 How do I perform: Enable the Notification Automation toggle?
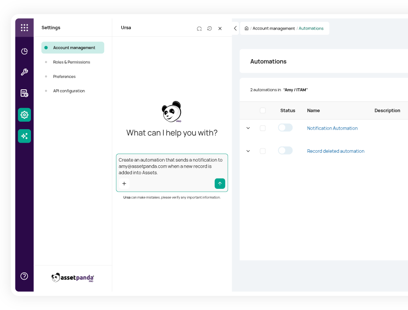pyautogui.click(x=285, y=128)
